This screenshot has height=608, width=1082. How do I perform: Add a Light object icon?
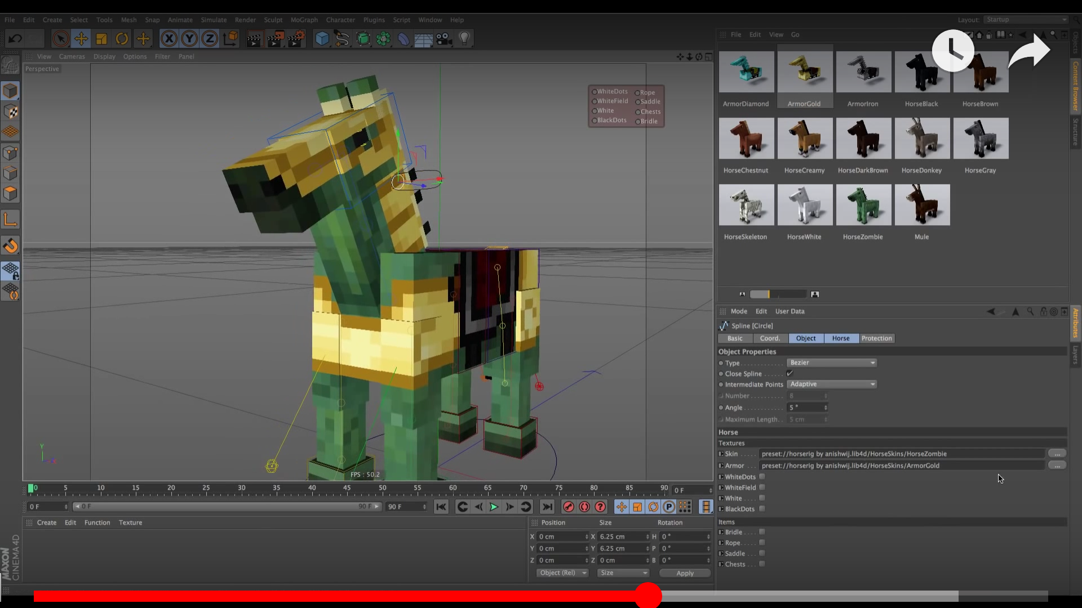(x=464, y=39)
